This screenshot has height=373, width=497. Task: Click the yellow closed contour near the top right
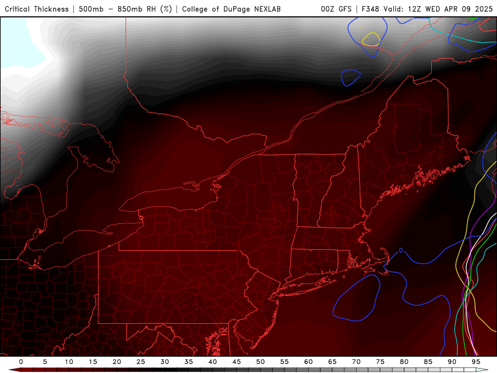371,39
